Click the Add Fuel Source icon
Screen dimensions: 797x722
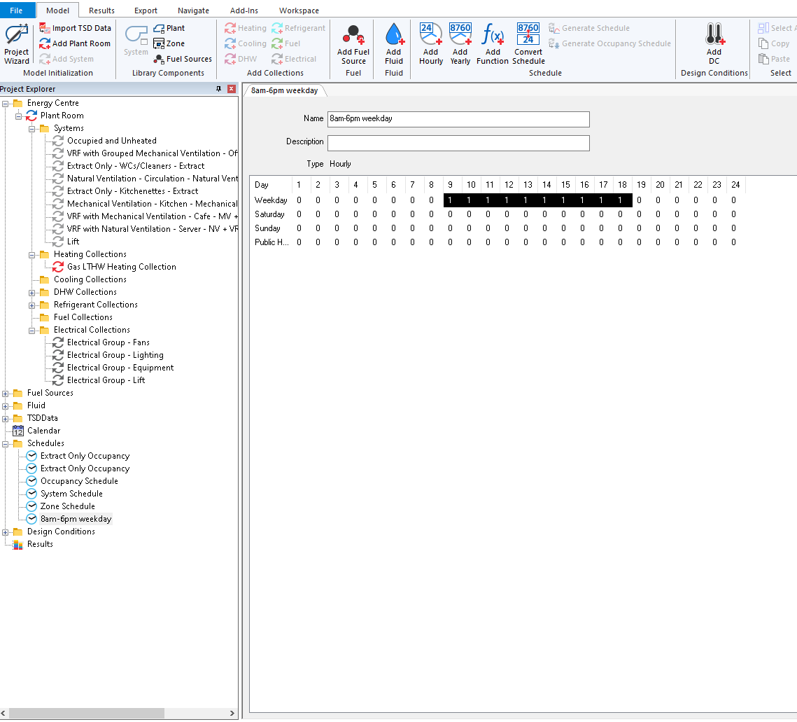pyautogui.click(x=353, y=34)
